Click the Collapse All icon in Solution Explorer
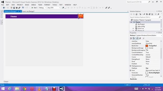The height and width of the screenshot is (91, 163). pos(150,14)
